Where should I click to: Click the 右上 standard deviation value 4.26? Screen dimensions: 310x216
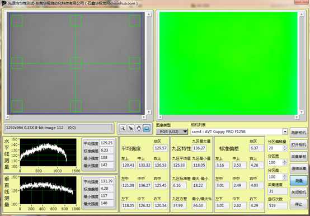256,165
